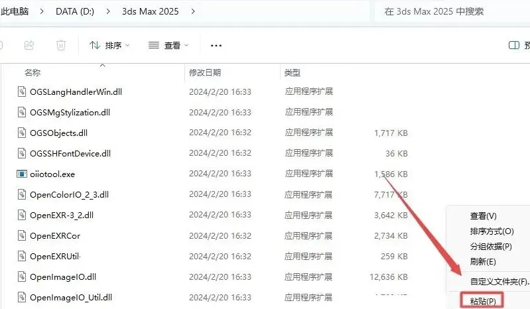Viewport: 530px width, 309px height.
Task: Sort by the 名称 column header
Action: tap(33, 72)
